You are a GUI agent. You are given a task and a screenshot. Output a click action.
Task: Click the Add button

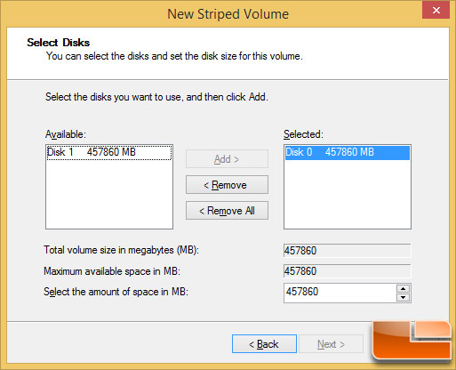coord(227,159)
